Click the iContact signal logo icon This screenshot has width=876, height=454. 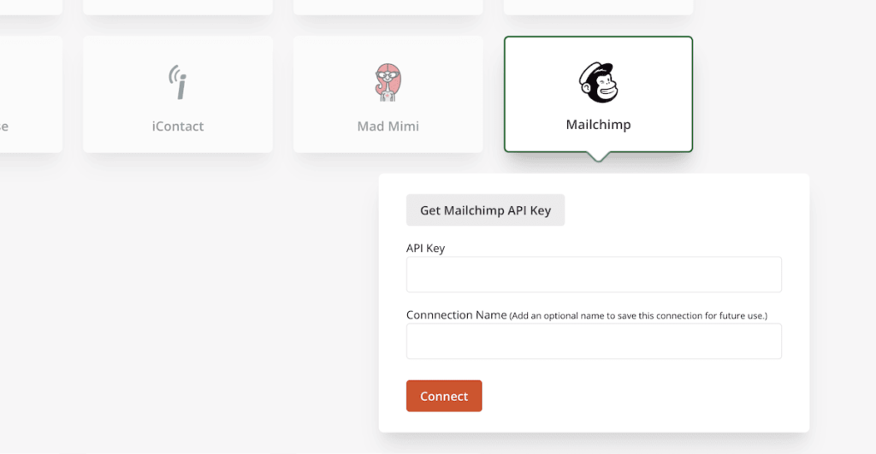178,82
